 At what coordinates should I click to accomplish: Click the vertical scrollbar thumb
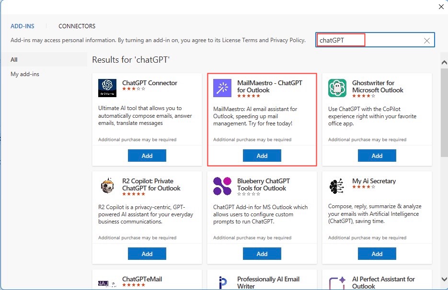point(444,112)
